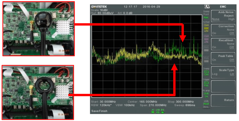Click the EMC menu title

223,7
